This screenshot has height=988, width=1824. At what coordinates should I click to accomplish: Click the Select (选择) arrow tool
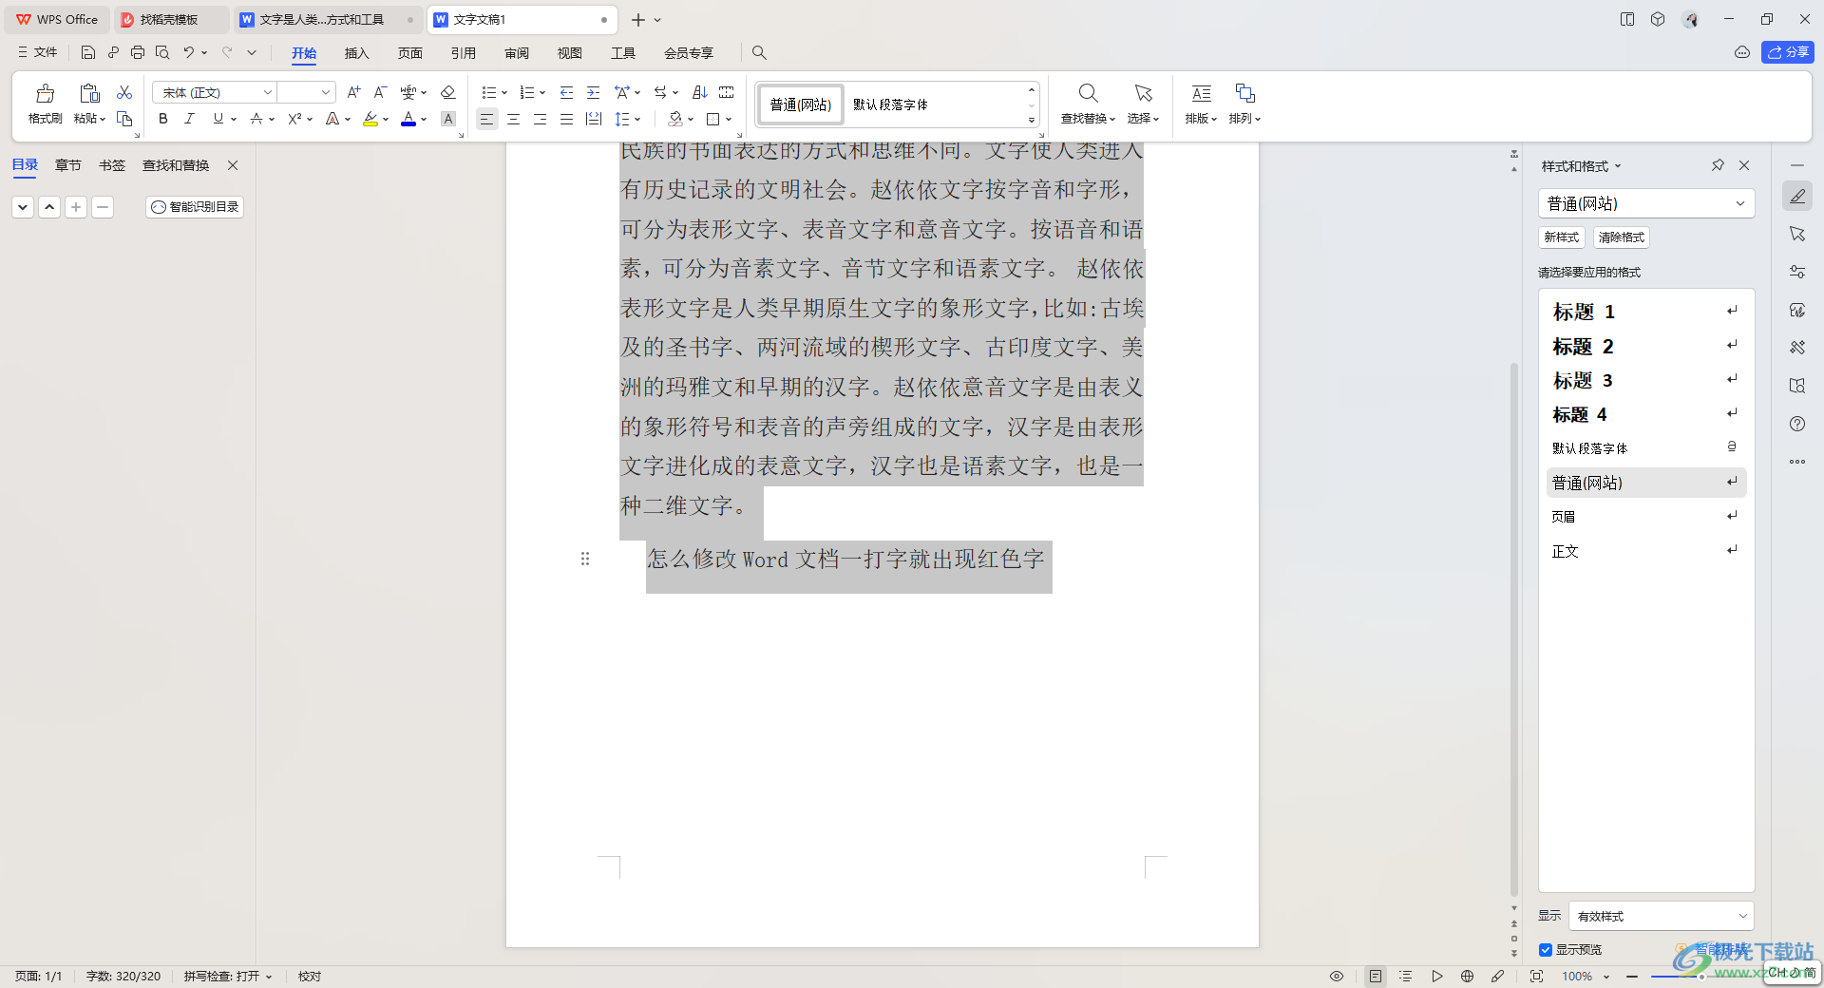(x=1143, y=104)
